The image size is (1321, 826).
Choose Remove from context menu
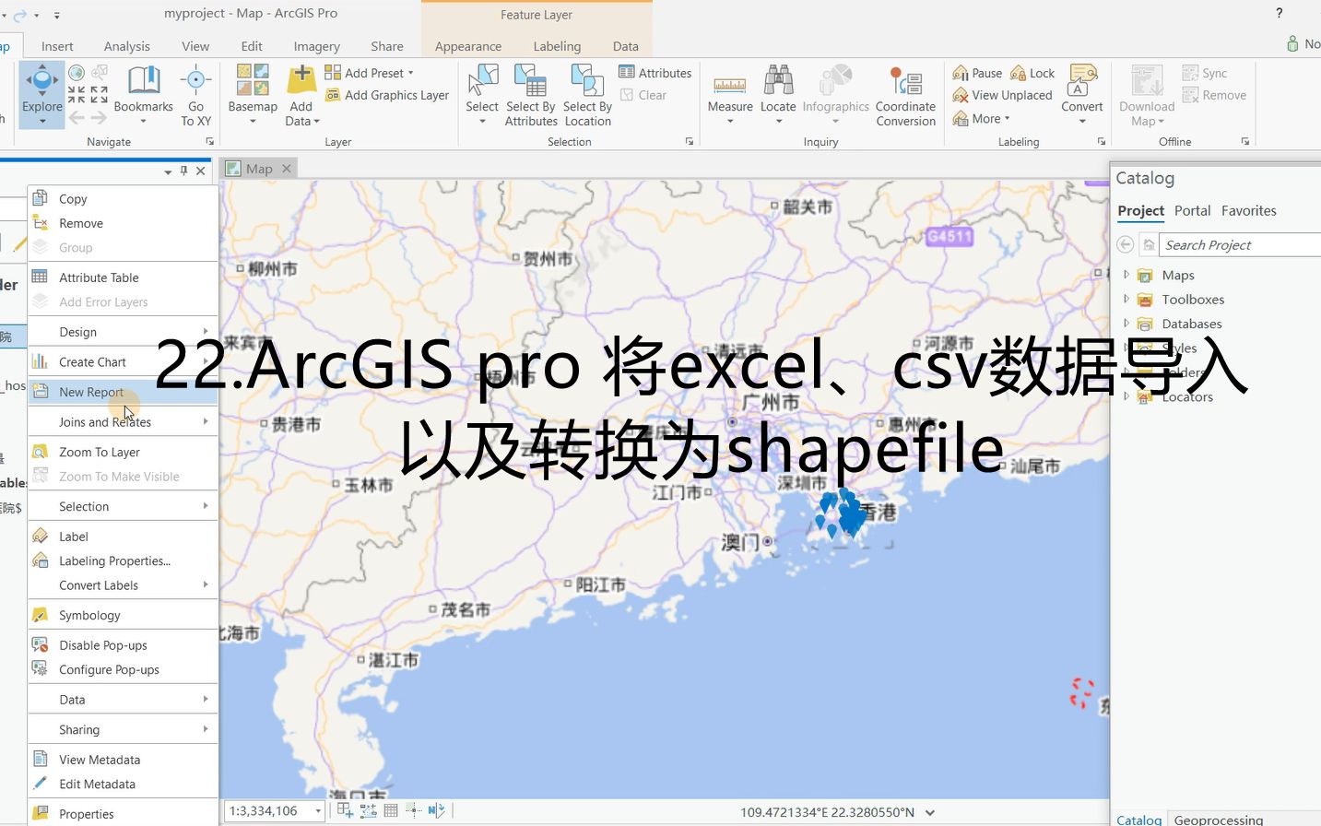(x=123, y=223)
